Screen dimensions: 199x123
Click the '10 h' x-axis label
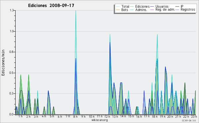(x=92, y=116)
